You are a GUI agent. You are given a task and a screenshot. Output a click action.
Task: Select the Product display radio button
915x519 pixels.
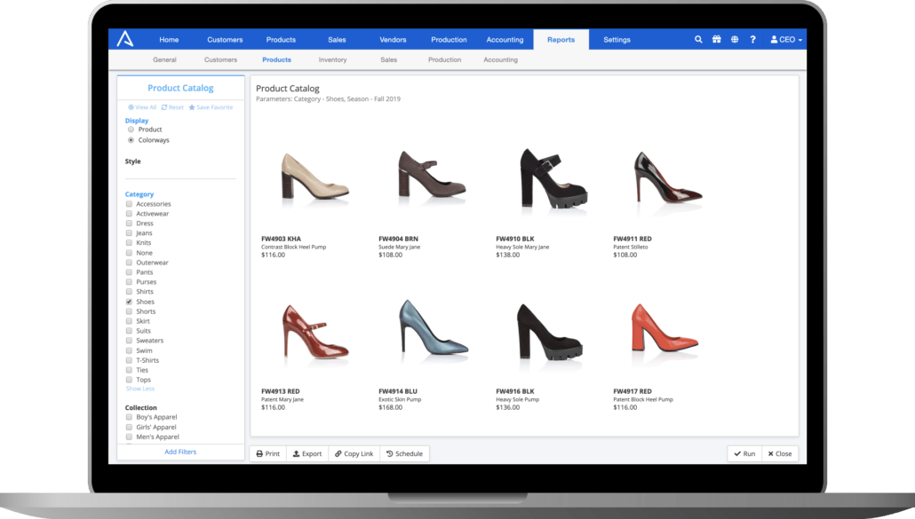130,129
